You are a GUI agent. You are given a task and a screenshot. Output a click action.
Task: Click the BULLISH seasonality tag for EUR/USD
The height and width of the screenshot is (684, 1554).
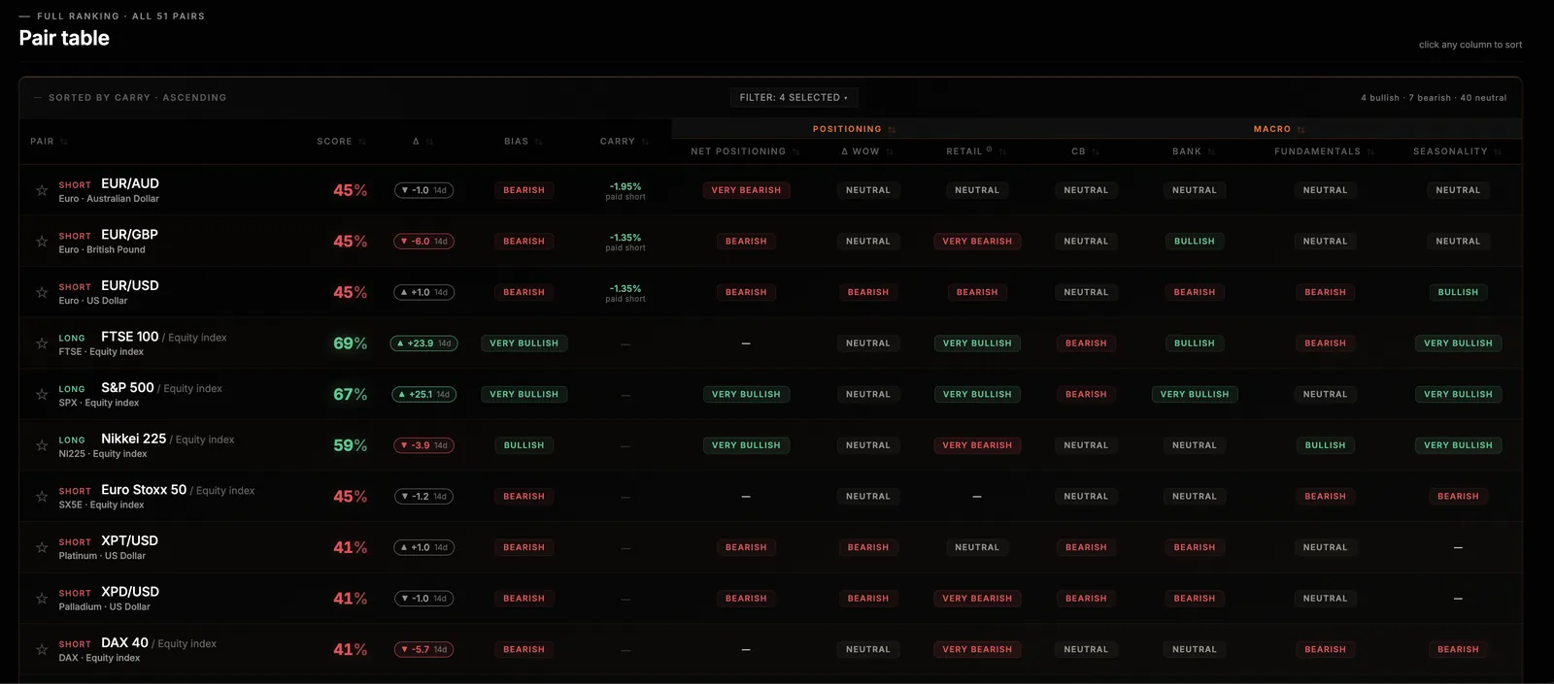(1458, 292)
